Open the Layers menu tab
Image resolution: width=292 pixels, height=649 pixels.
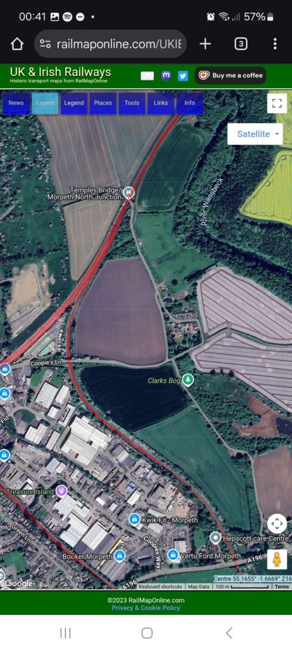pos(45,103)
